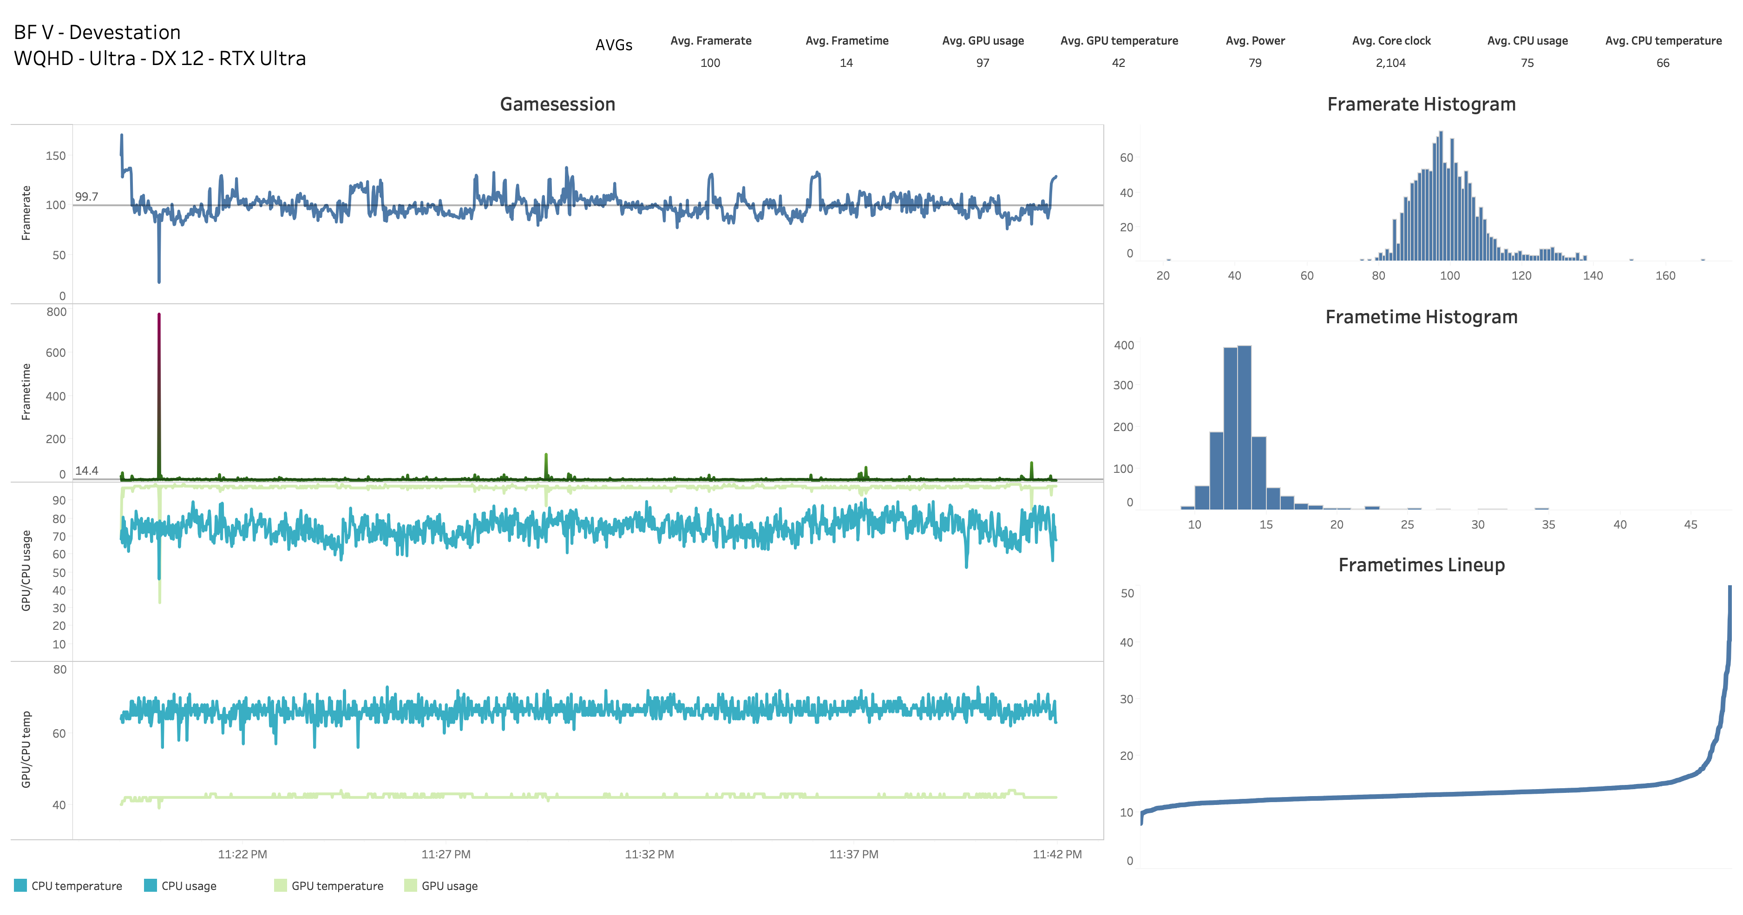Click the Avg. Framerate value 100

pos(710,63)
